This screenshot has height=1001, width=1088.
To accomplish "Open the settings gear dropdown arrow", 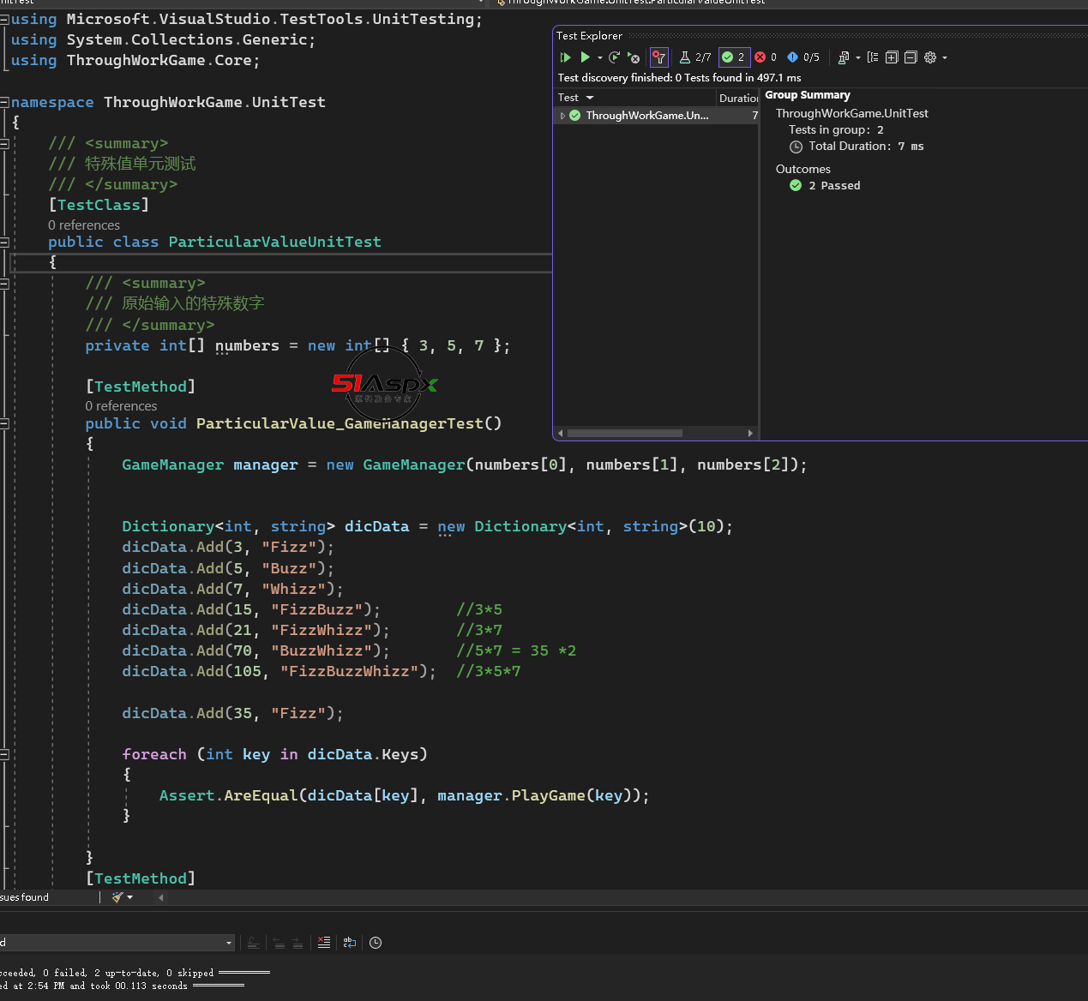I will [x=945, y=57].
